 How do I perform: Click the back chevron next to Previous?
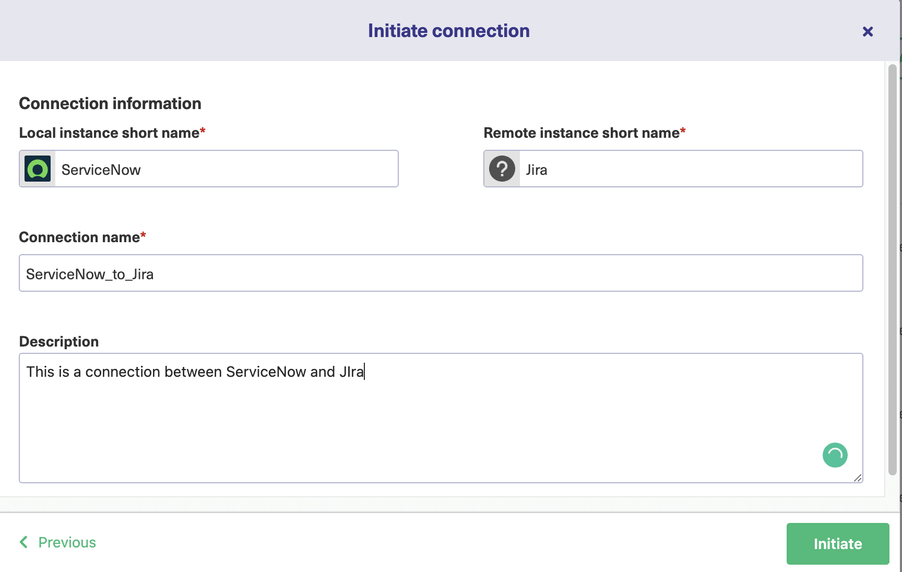(23, 542)
